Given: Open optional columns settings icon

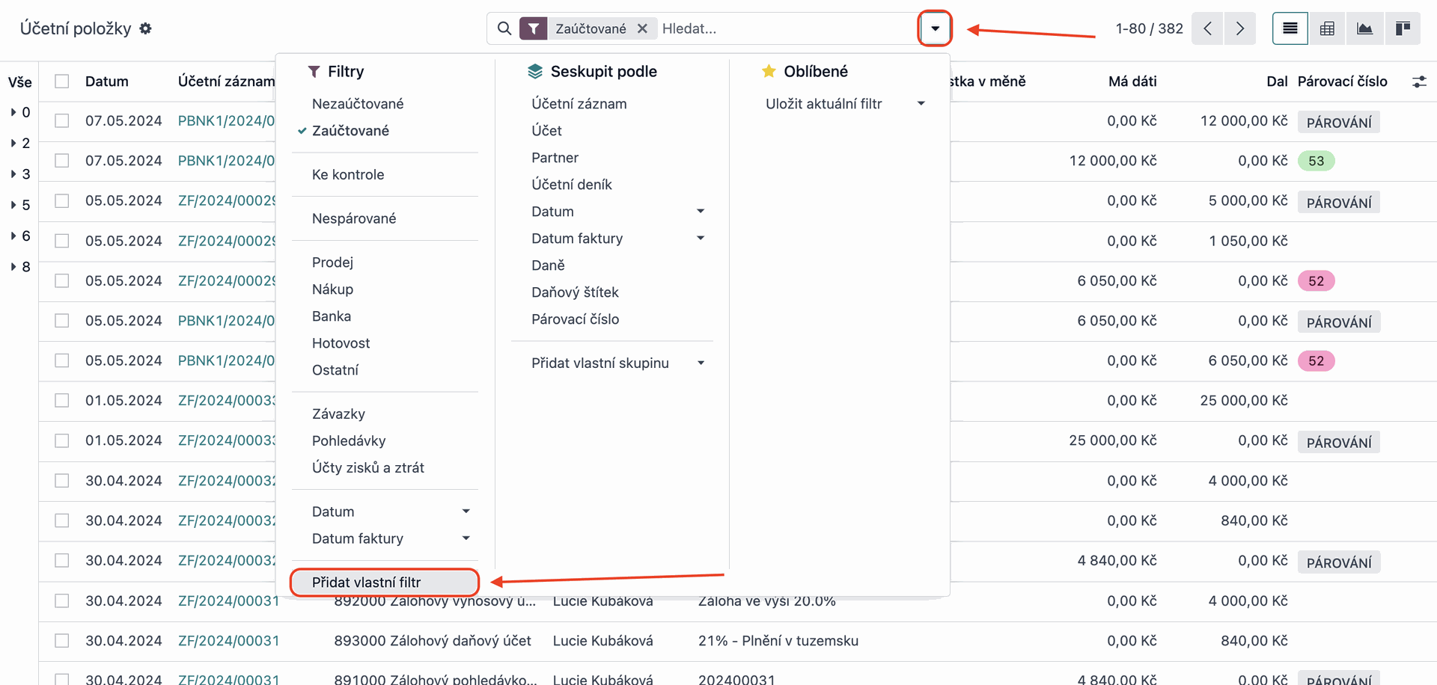Looking at the screenshot, I should 1419,82.
